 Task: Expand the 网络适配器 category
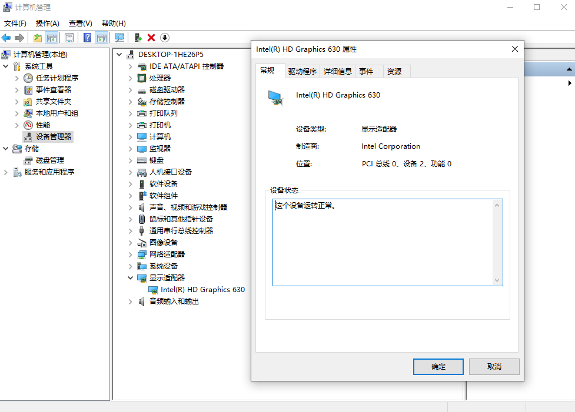point(130,254)
